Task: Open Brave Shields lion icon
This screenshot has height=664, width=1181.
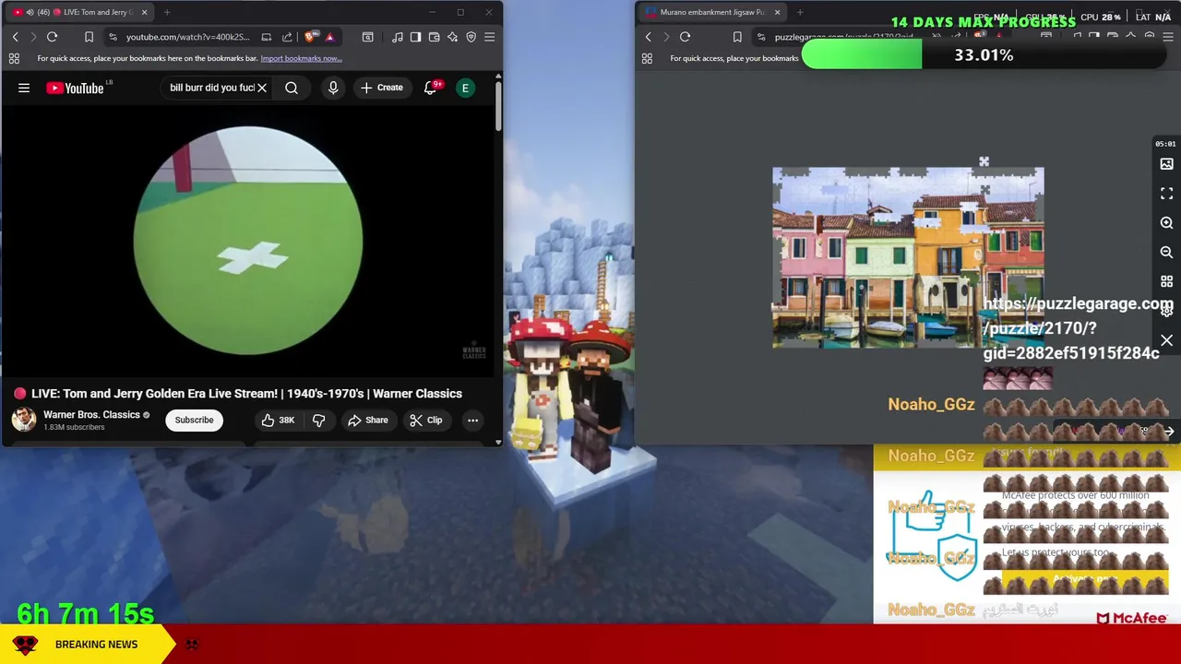Action: point(310,37)
